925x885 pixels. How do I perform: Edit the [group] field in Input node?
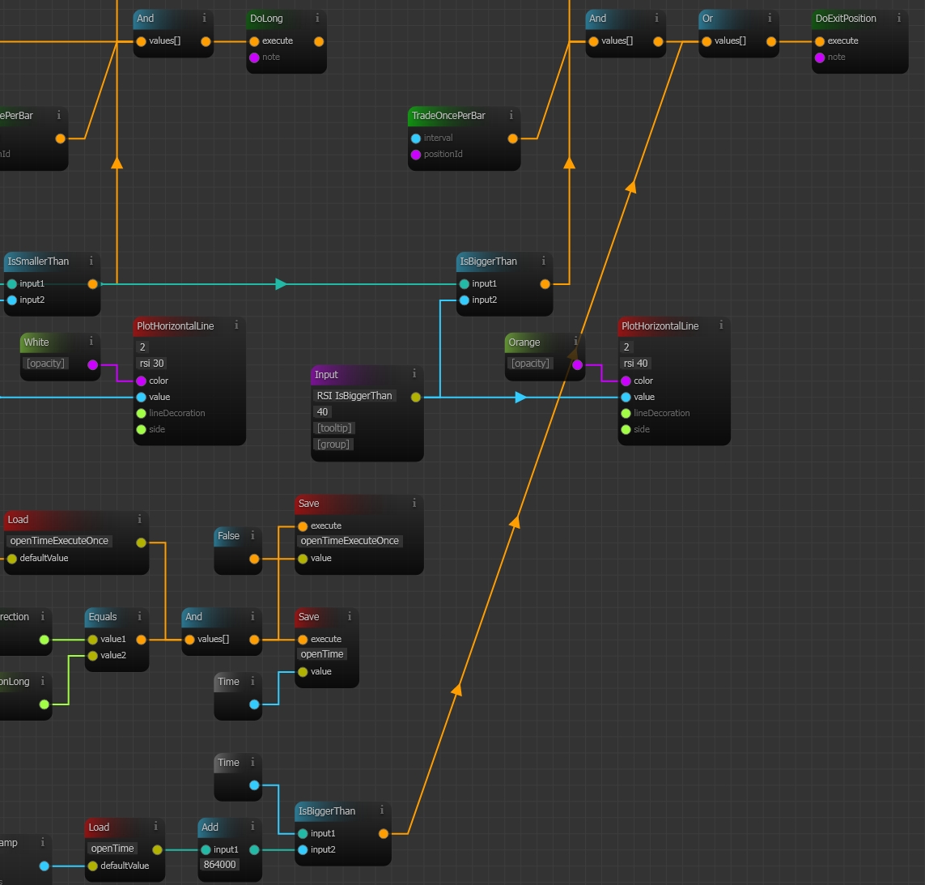click(333, 445)
